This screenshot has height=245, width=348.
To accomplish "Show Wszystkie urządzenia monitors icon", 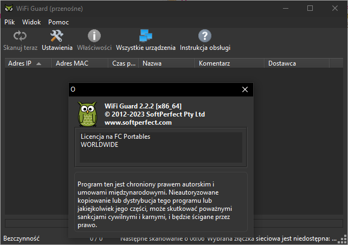I will pos(146,36).
